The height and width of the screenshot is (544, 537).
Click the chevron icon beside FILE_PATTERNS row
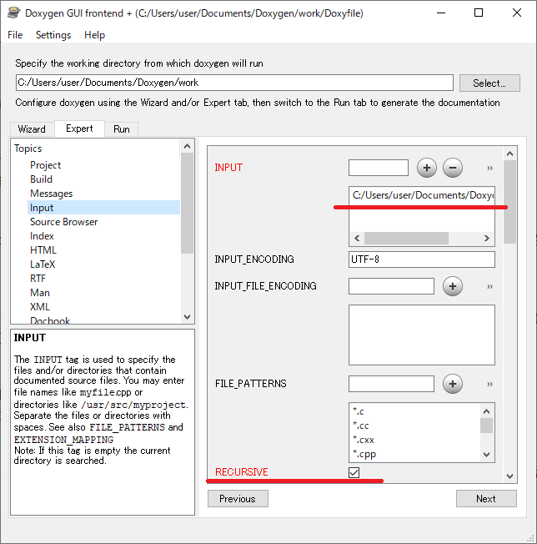click(489, 384)
